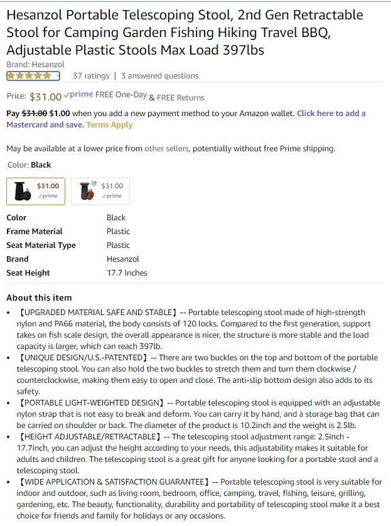This screenshot has width=391, height=526.
Task: Click the Prime badge in the second swatch
Action: [x=112, y=196]
